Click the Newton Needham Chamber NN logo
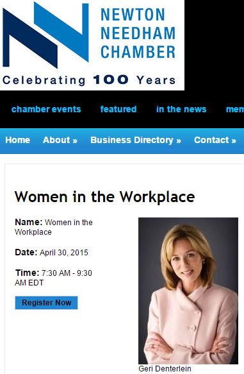Screen dimensions: 244x374 pyautogui.click(x=45, y=35)
